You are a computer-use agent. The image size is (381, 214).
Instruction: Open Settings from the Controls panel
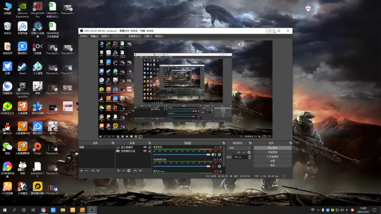pos(272,161)
